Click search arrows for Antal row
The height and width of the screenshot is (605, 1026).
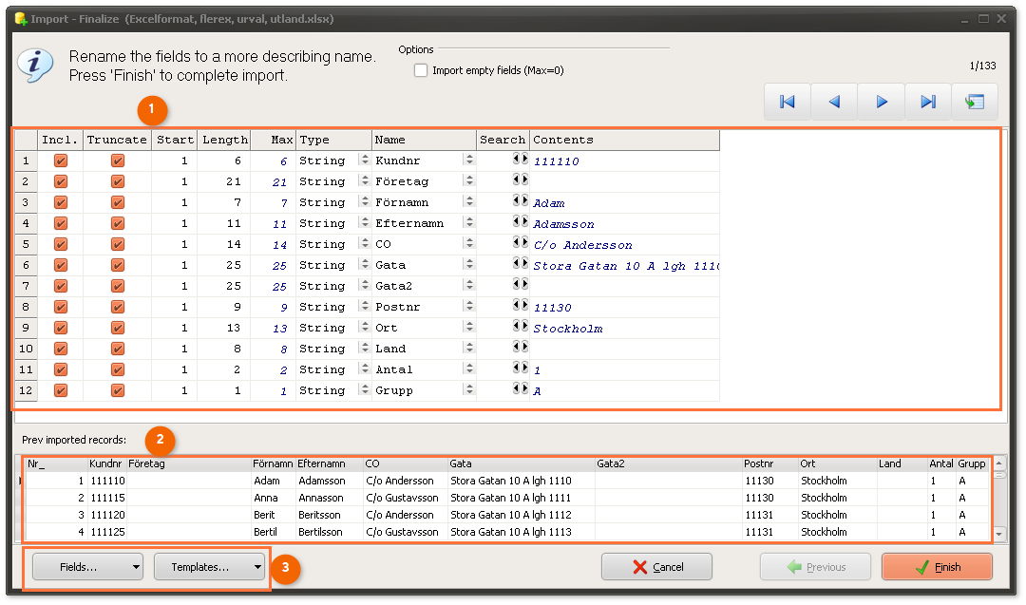pyautogui.click(x=521, y=369)
